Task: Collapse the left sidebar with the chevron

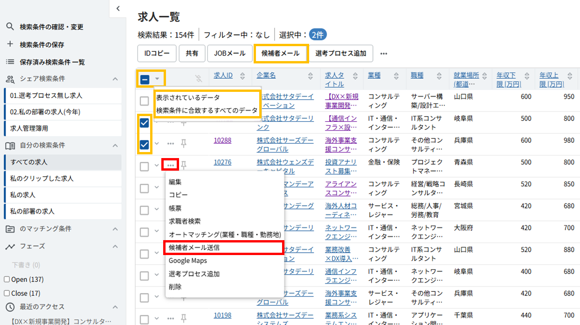Action: (x=118, y=8)
